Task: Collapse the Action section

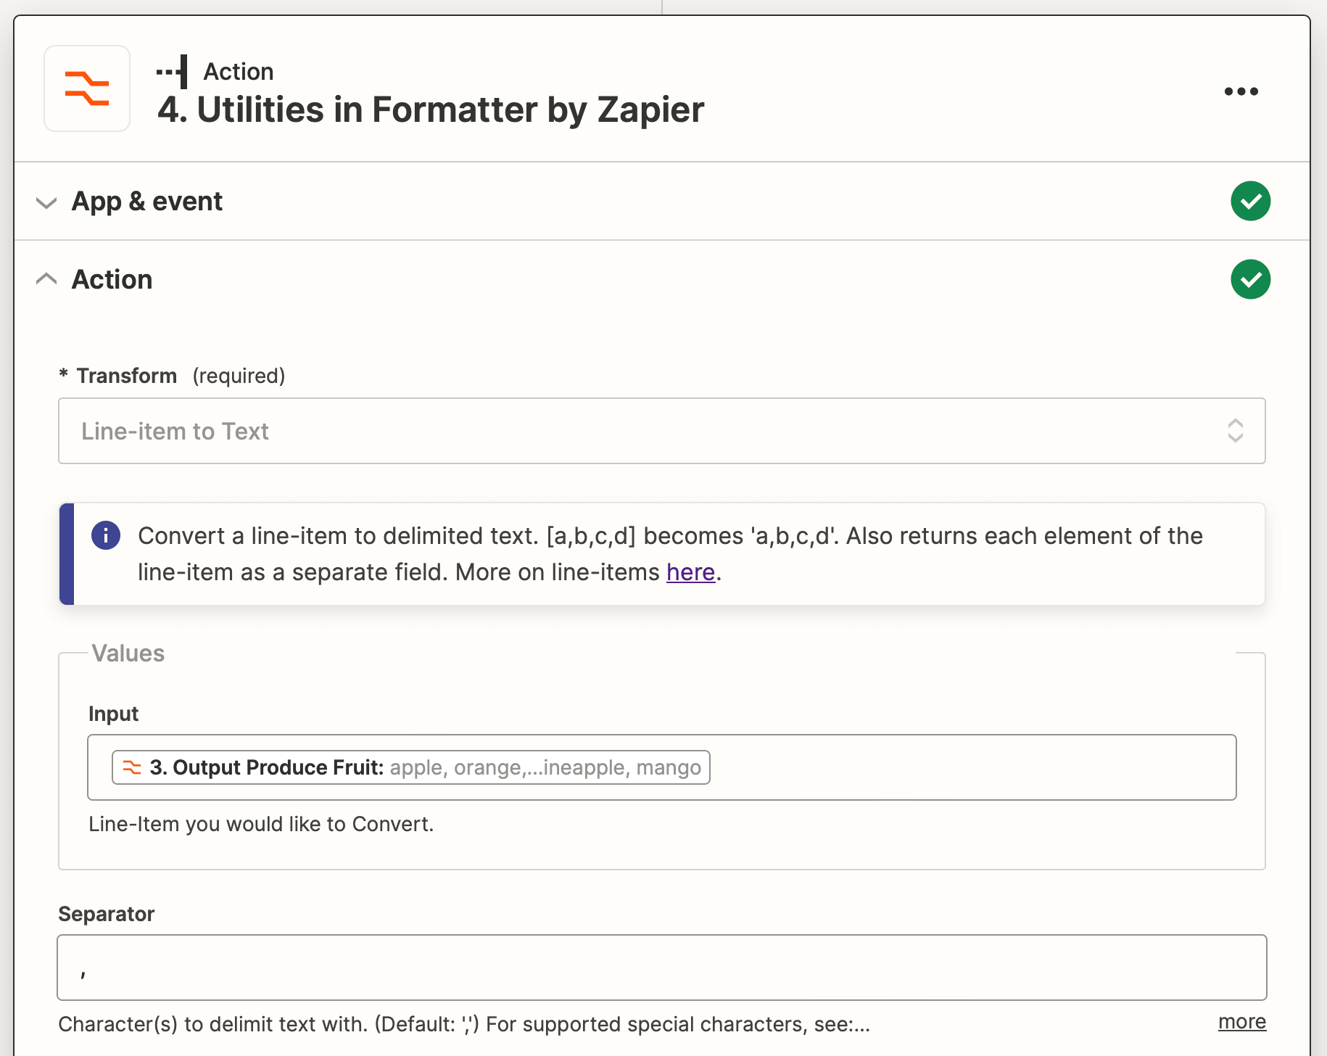Action: click(x=46, y=279)
